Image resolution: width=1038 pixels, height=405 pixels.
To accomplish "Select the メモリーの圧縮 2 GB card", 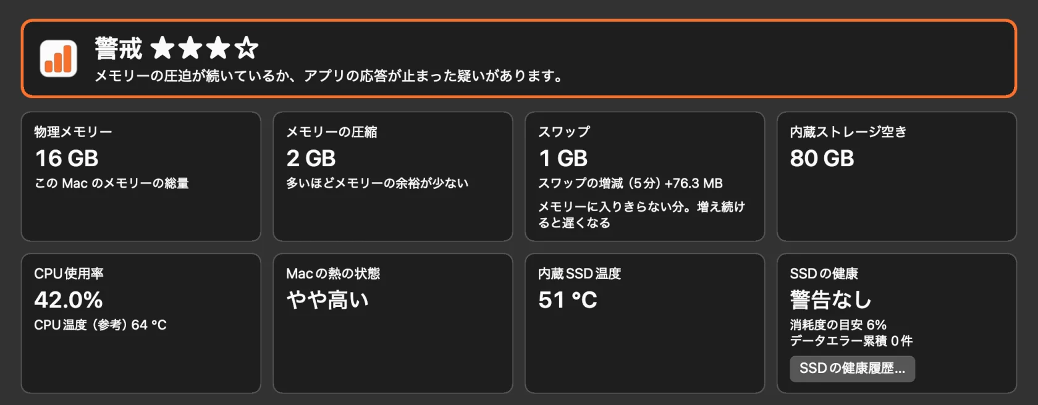I will pyautogui.click(x=393, y=177).
